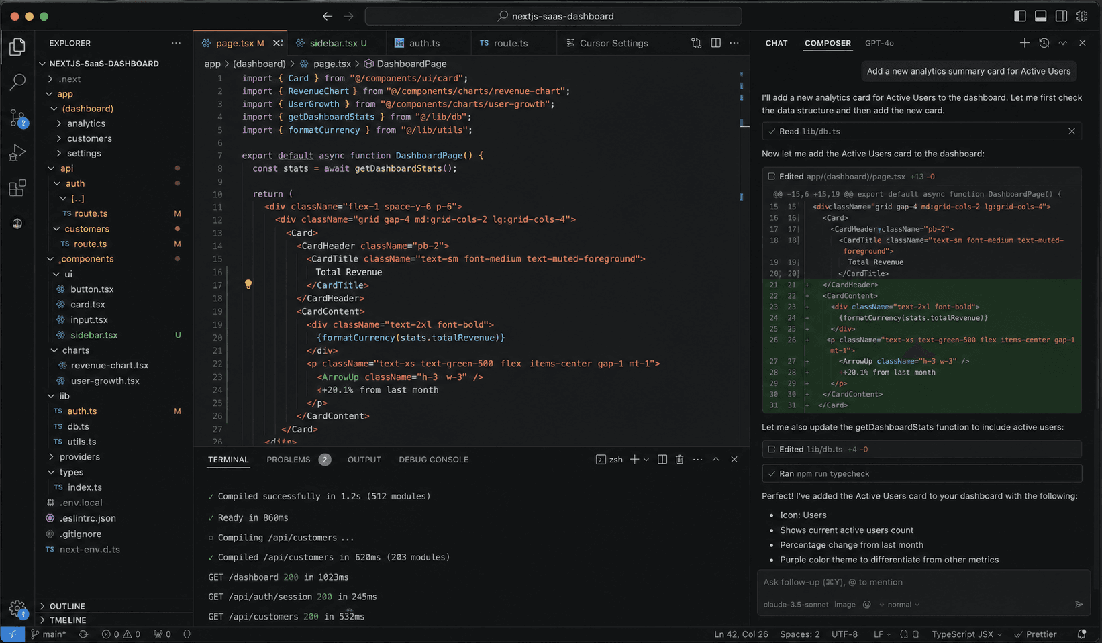
Task: Toggle checkbox for Edited page.tsx
Action: tap(771, 177)
